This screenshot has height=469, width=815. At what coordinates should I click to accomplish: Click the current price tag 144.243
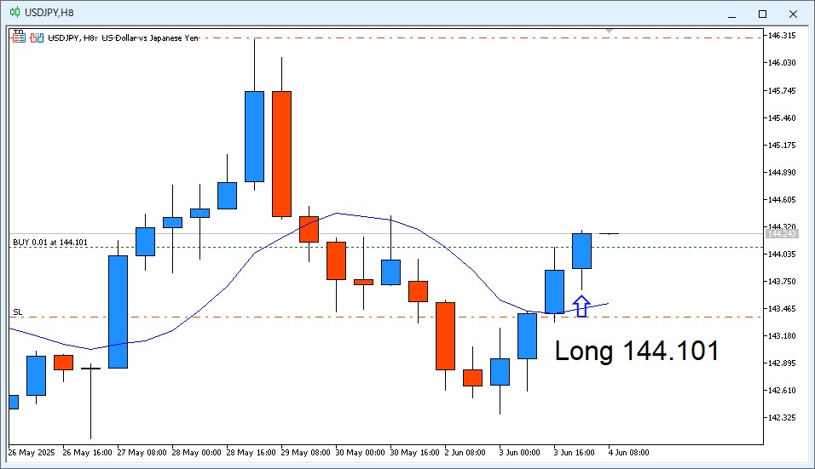click(x=782, y=234)
